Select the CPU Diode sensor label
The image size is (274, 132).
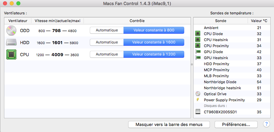213,34
